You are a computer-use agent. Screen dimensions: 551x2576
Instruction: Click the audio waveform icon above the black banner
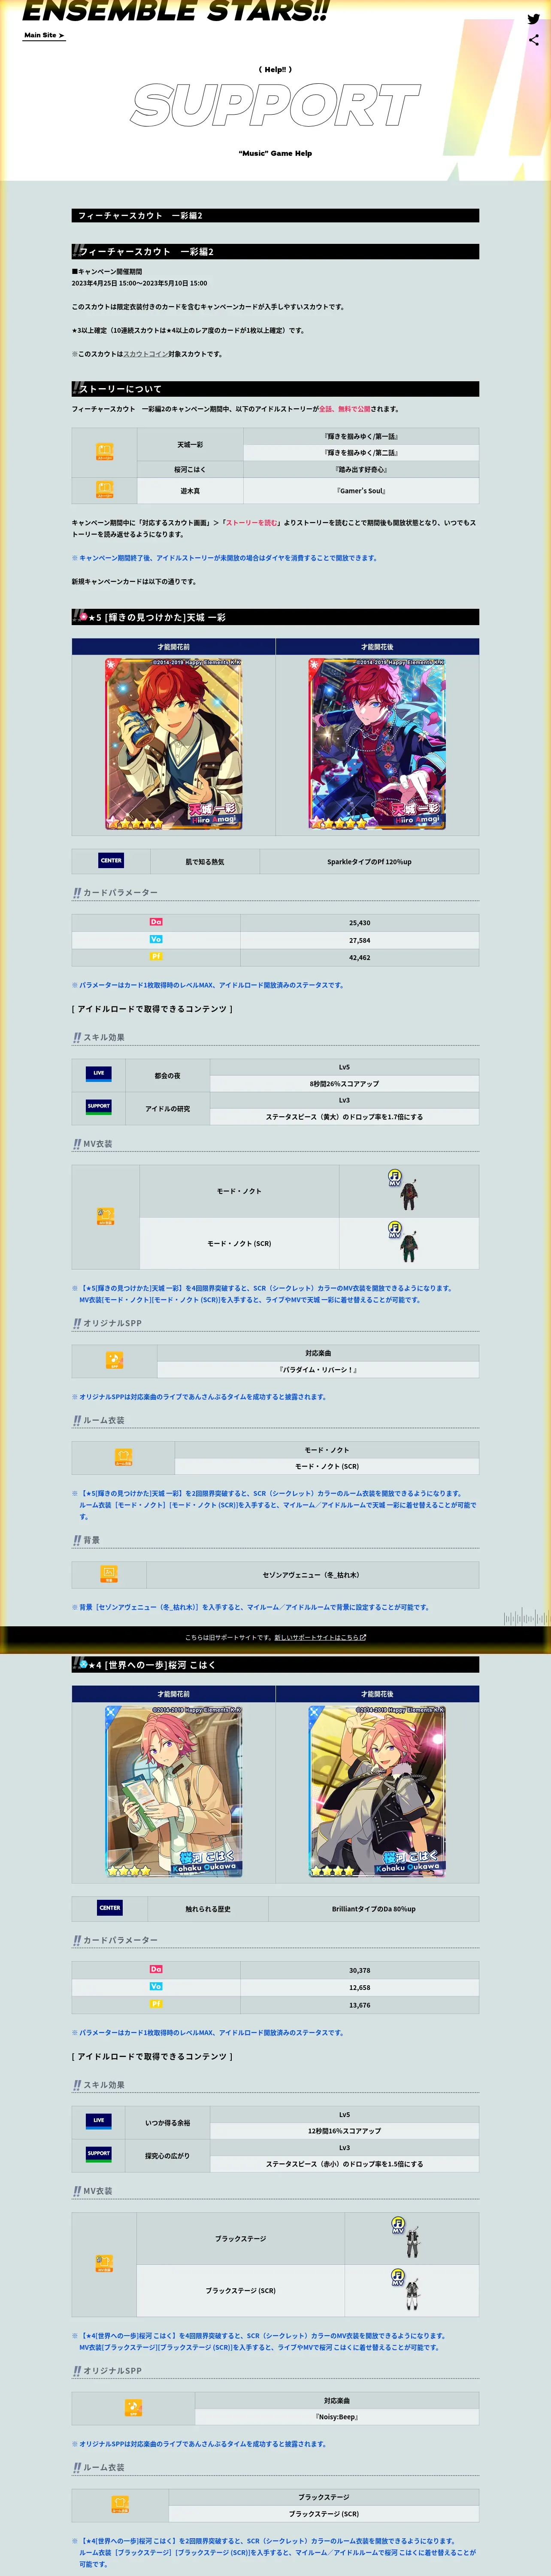click(x=526, y=1617)
